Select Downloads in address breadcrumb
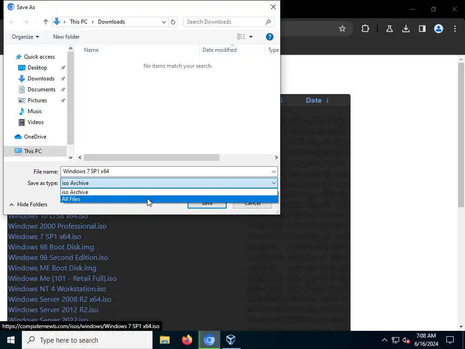 pyautogui.click(x=112, y=22)
